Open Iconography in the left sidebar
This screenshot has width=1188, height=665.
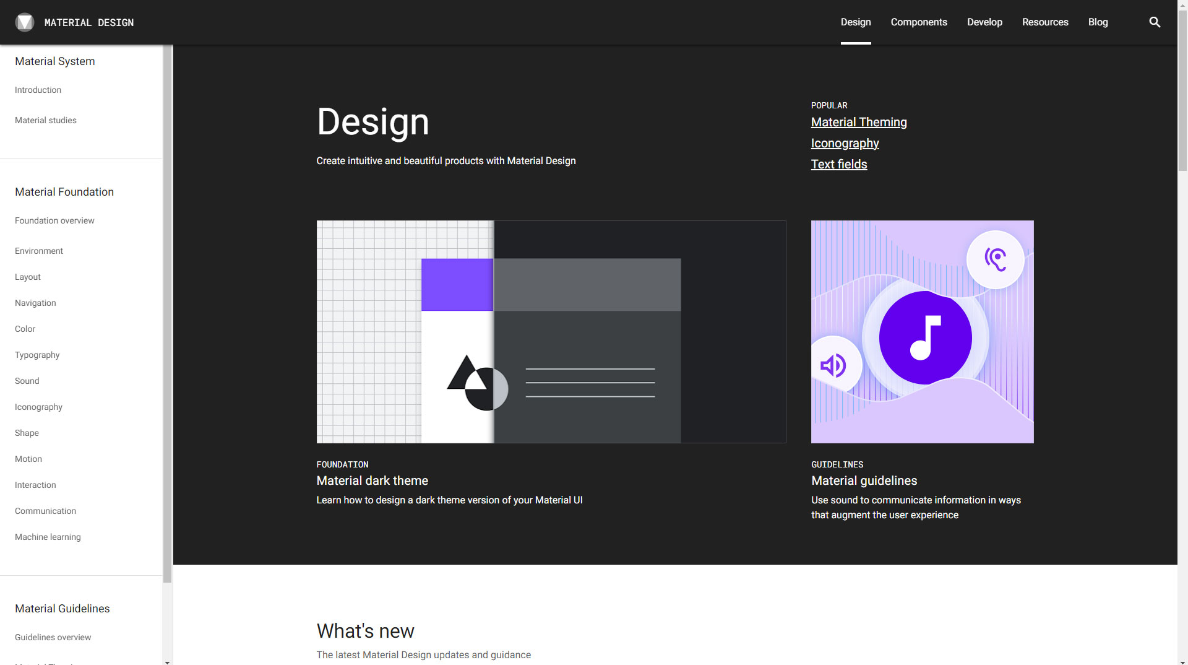[38, 407]
